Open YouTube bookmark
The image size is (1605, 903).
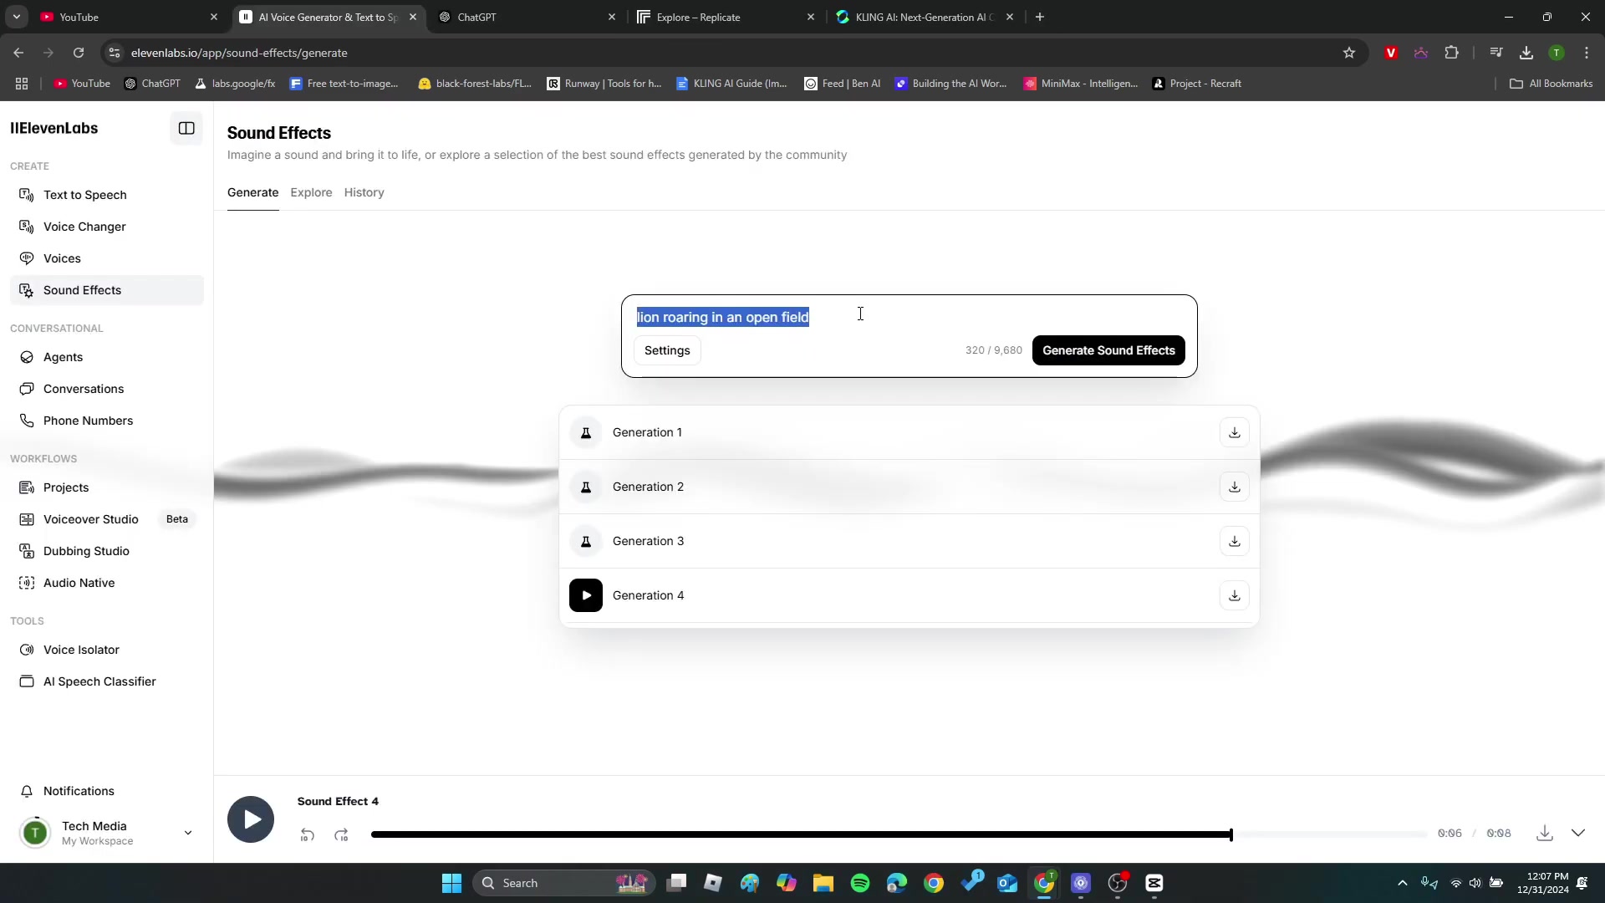(82, 84)
